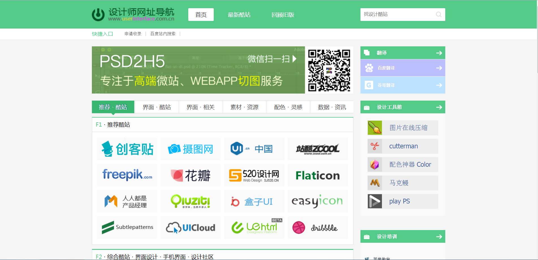Screen dimensions: 538x260
Task: Open the 站酷ZCOOL website
Action: pyautogui.click(x=317, y=149)
